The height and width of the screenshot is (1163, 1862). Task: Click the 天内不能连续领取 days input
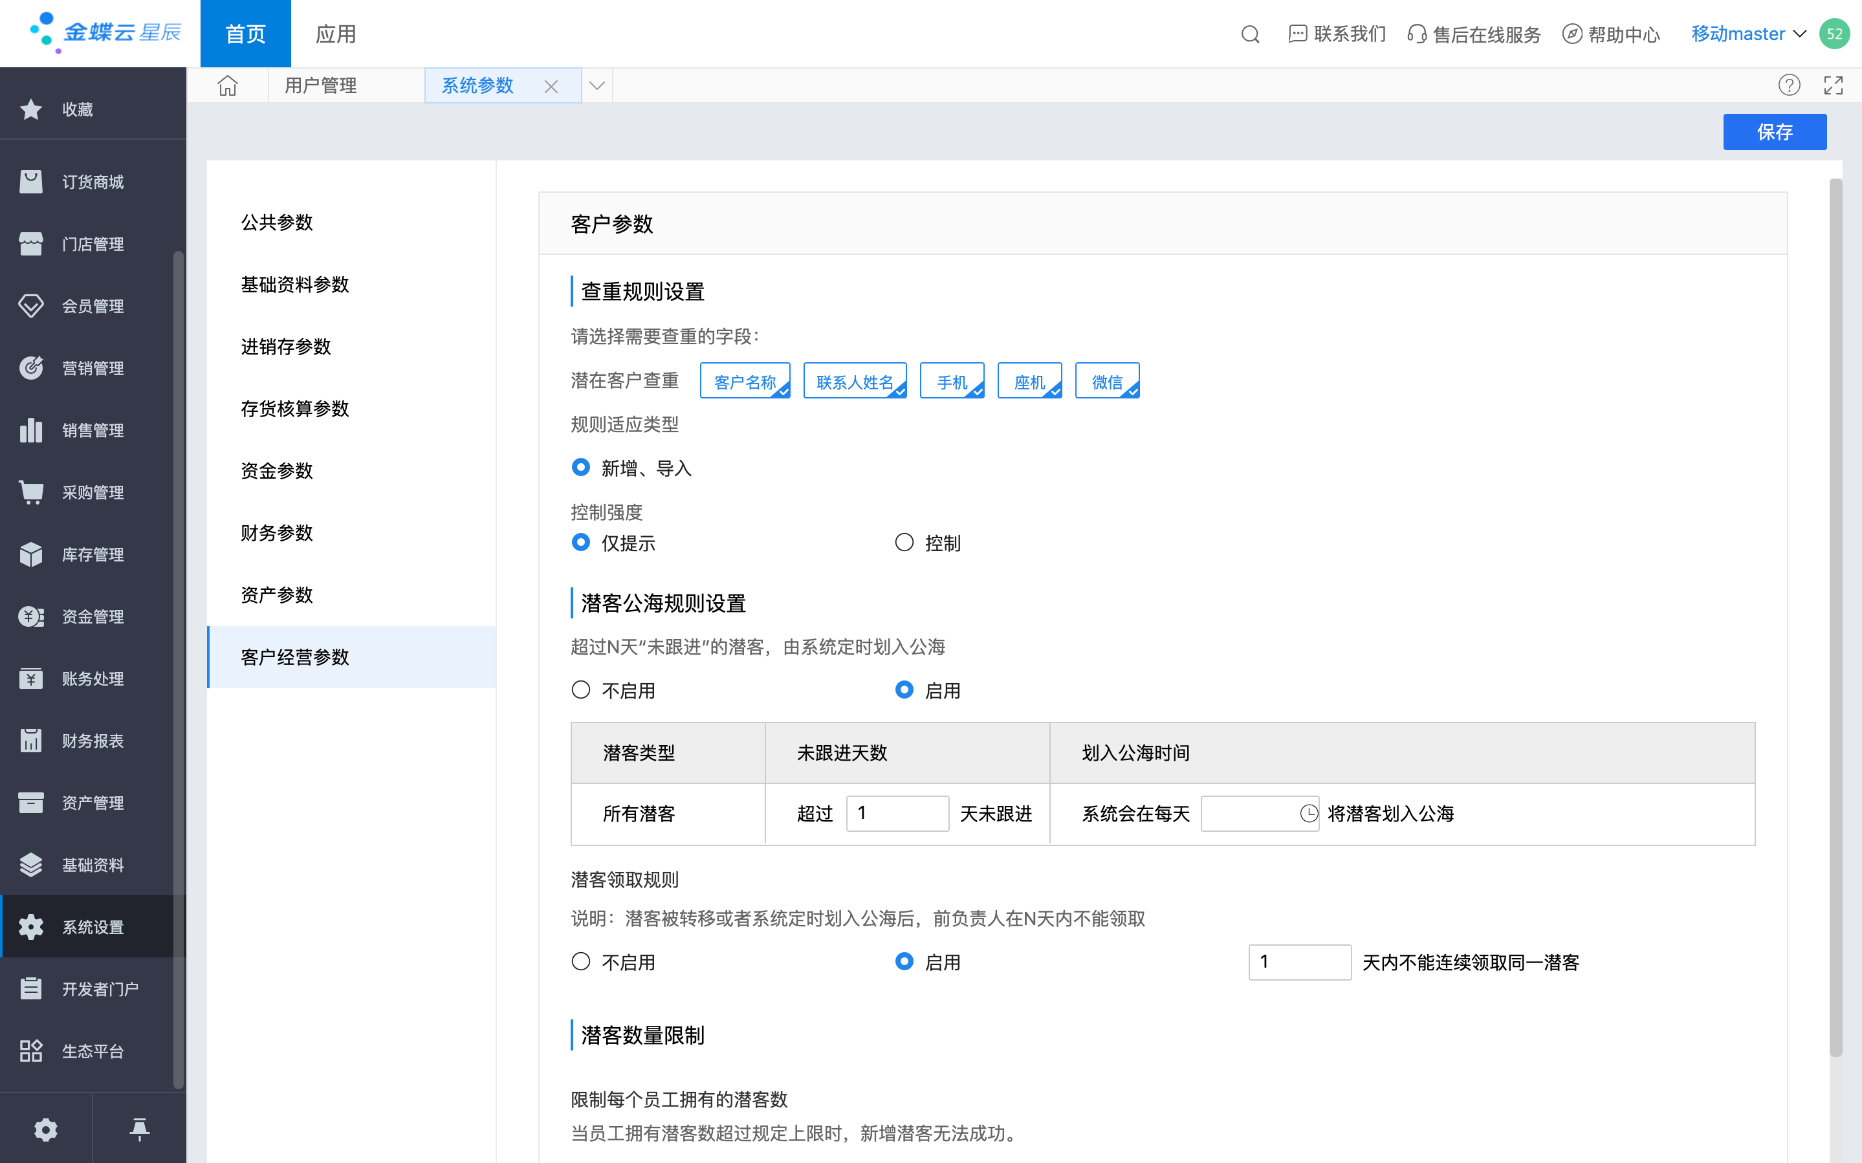(1300, 961)
